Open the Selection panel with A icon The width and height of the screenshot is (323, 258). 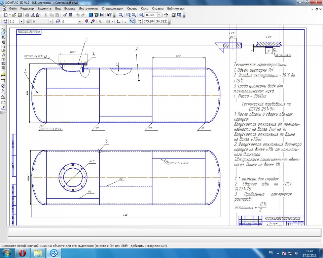point(4,55)
